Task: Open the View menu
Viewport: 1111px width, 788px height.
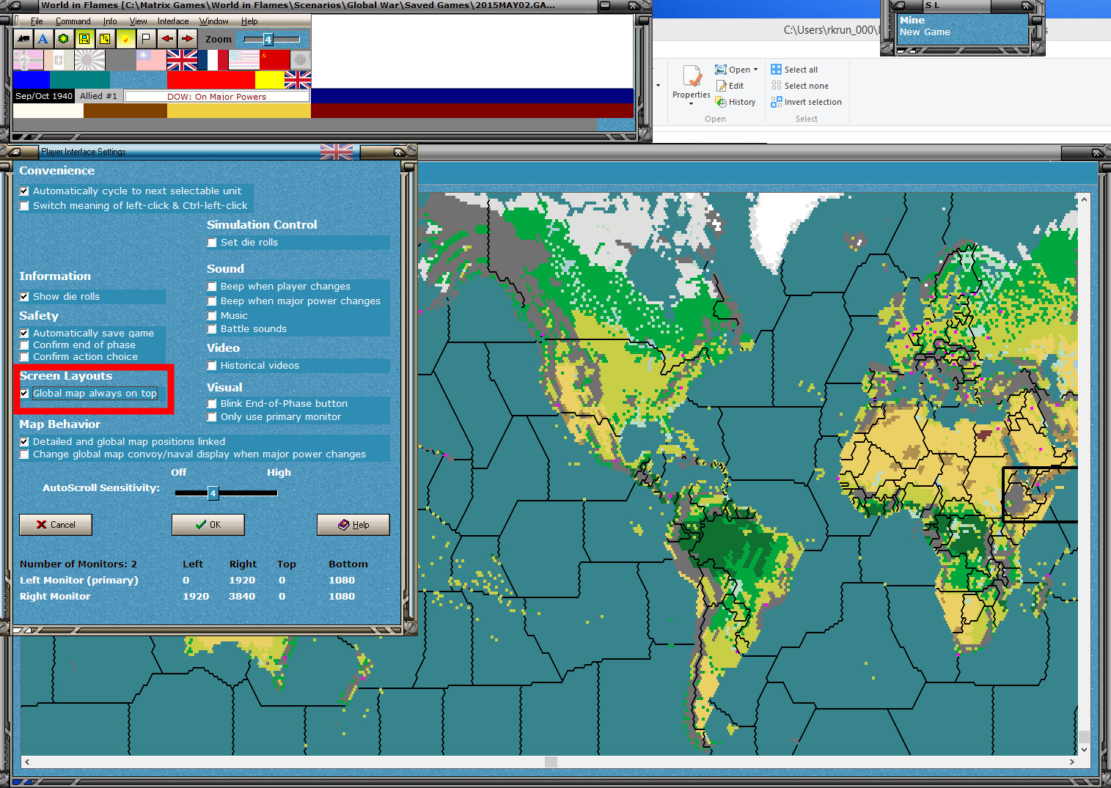Action: tap(138, 21)
